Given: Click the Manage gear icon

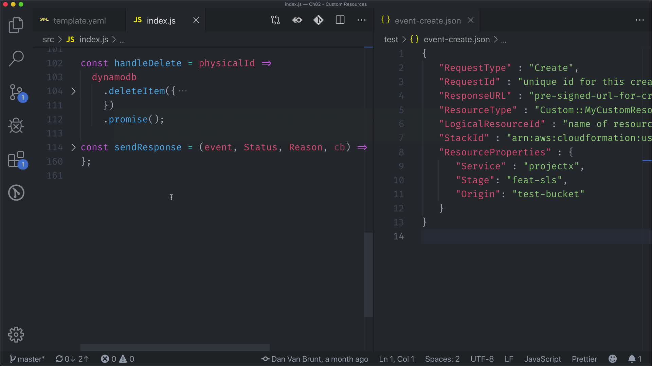Looking at the screenshot, I should (x=16, y=334).
